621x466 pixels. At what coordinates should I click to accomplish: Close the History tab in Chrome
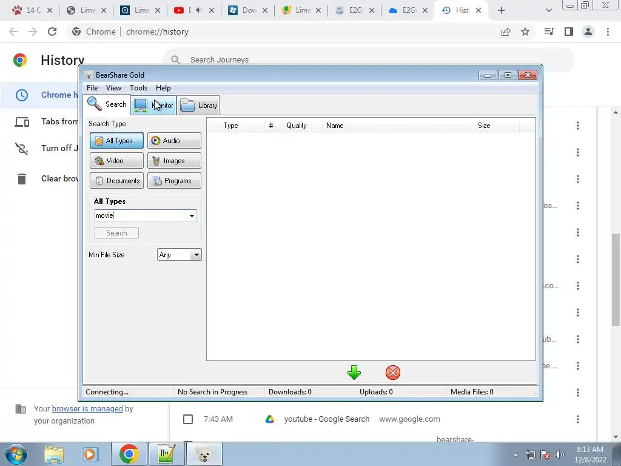click(x=478, y=10)
